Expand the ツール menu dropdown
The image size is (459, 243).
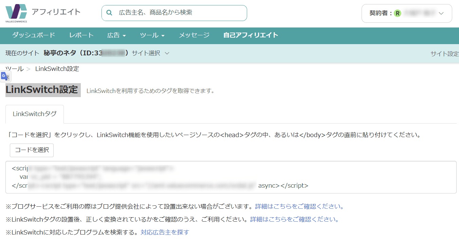tap(152, 35)
